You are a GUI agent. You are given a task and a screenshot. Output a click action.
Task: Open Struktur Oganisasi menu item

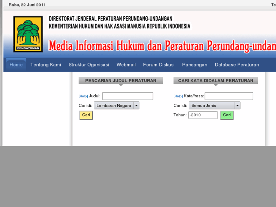tap(89, 65)
